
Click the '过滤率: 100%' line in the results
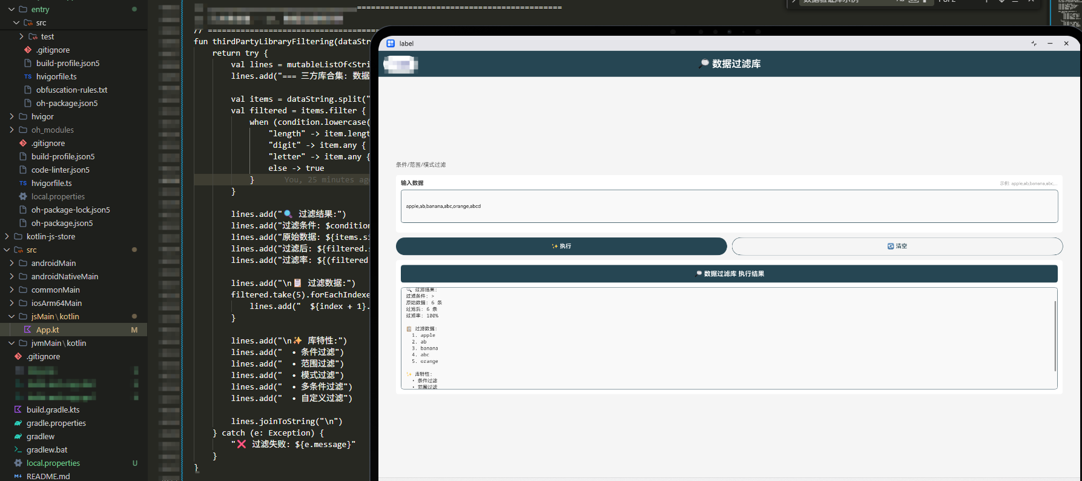(422, 316)
